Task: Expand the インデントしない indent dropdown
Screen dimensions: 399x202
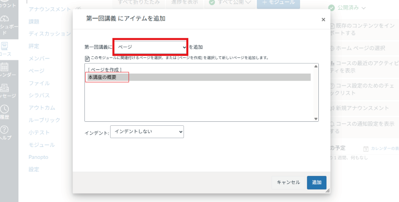Action: click(x=147, y=132)
